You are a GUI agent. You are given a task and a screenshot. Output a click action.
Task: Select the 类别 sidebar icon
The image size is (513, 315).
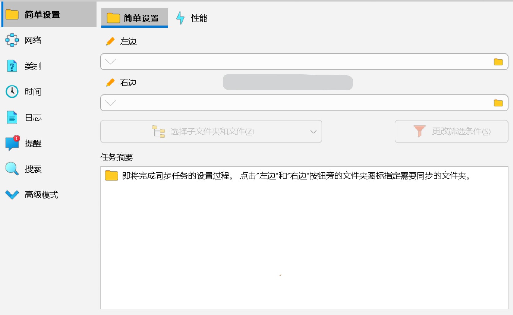[x=32, y=66]
